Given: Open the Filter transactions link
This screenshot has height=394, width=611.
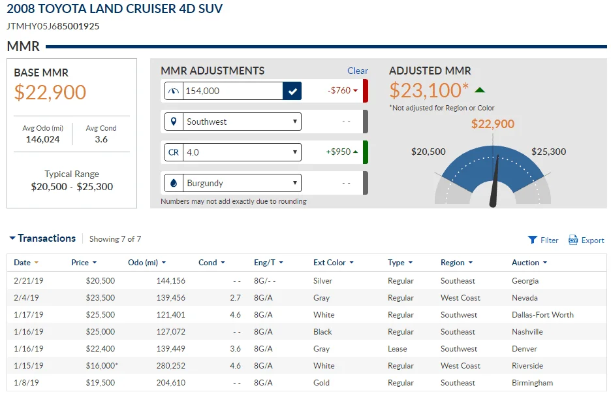Looking at the screenshot, I should point(549,240).
